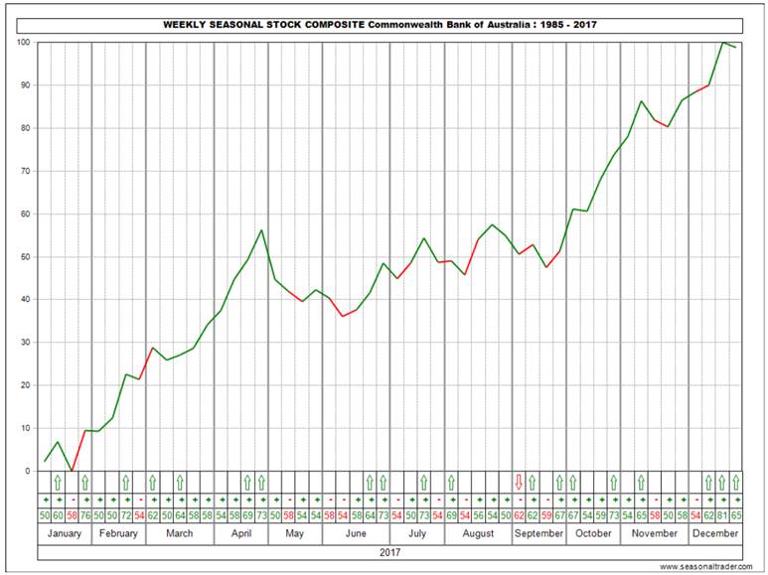Click the green 59 value in October
The width and height of the screenshot is (768, 575).
pyautogui.click(x=600, y=515)
